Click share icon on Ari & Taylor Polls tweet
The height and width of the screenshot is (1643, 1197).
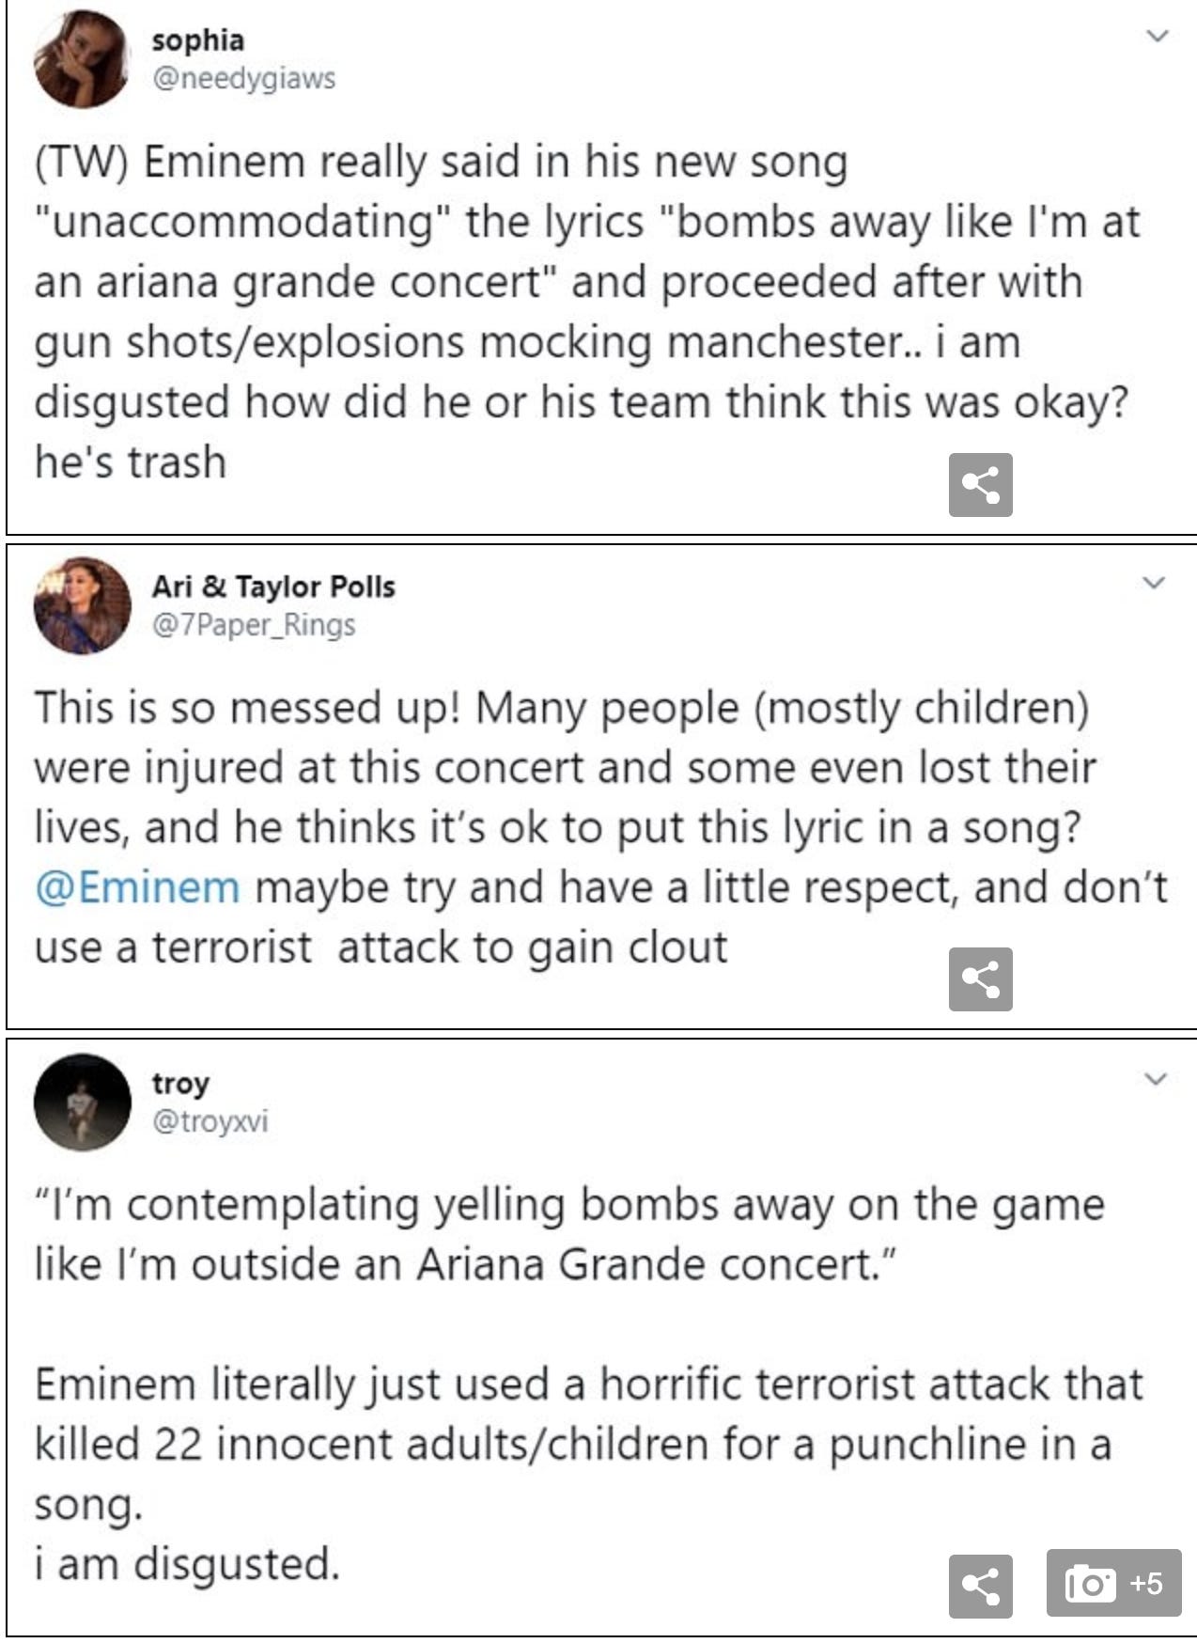(x=980, y=979)
